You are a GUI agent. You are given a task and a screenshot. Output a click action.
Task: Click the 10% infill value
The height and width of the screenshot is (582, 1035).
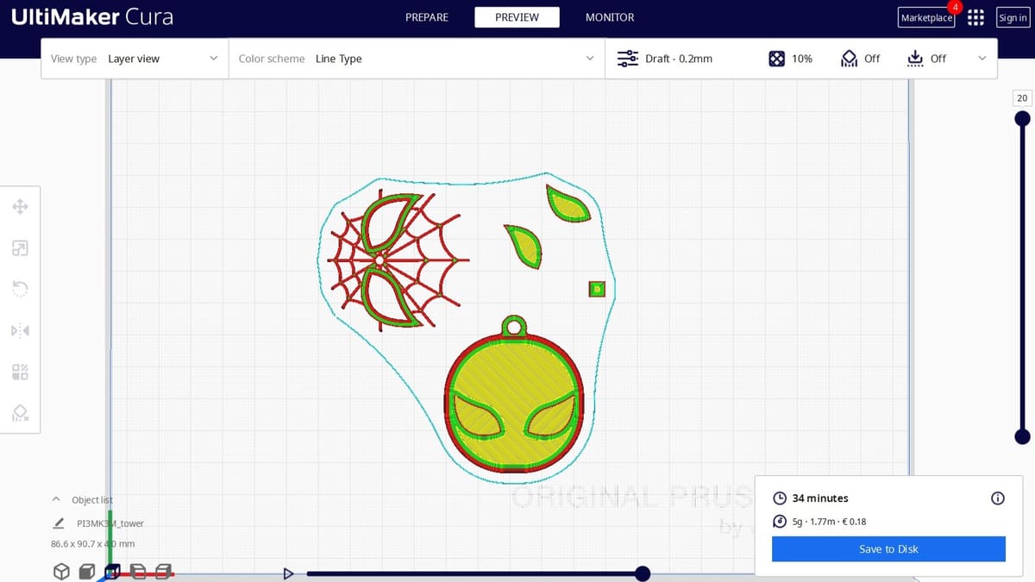point(802,59)
